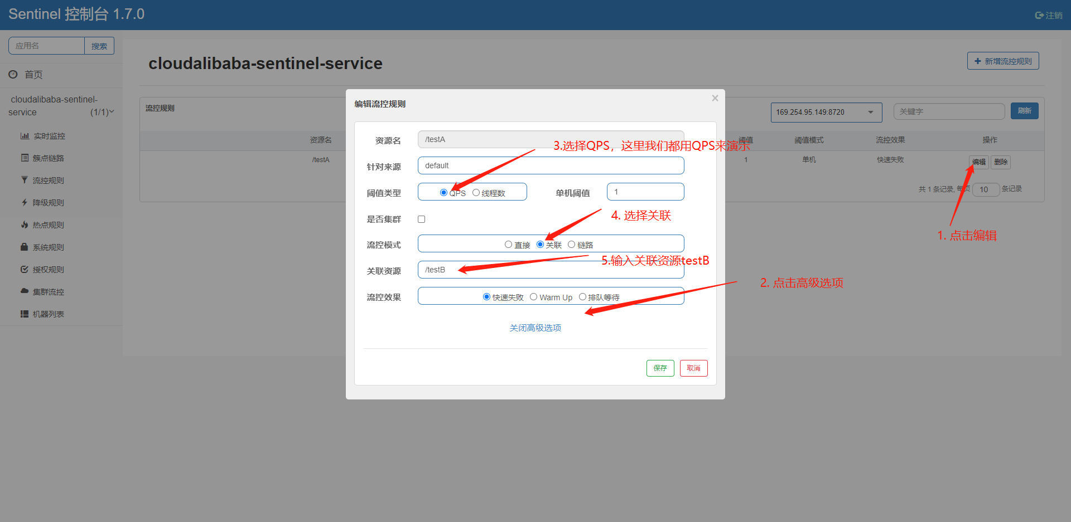Open 实时监控 menu item

click(x=49, y=136)
